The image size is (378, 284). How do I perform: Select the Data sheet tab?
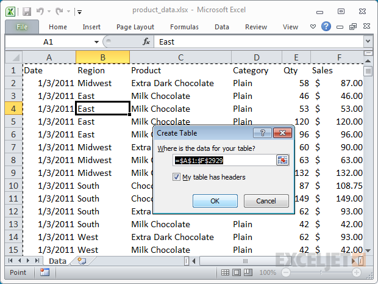[x=57, y=261]
